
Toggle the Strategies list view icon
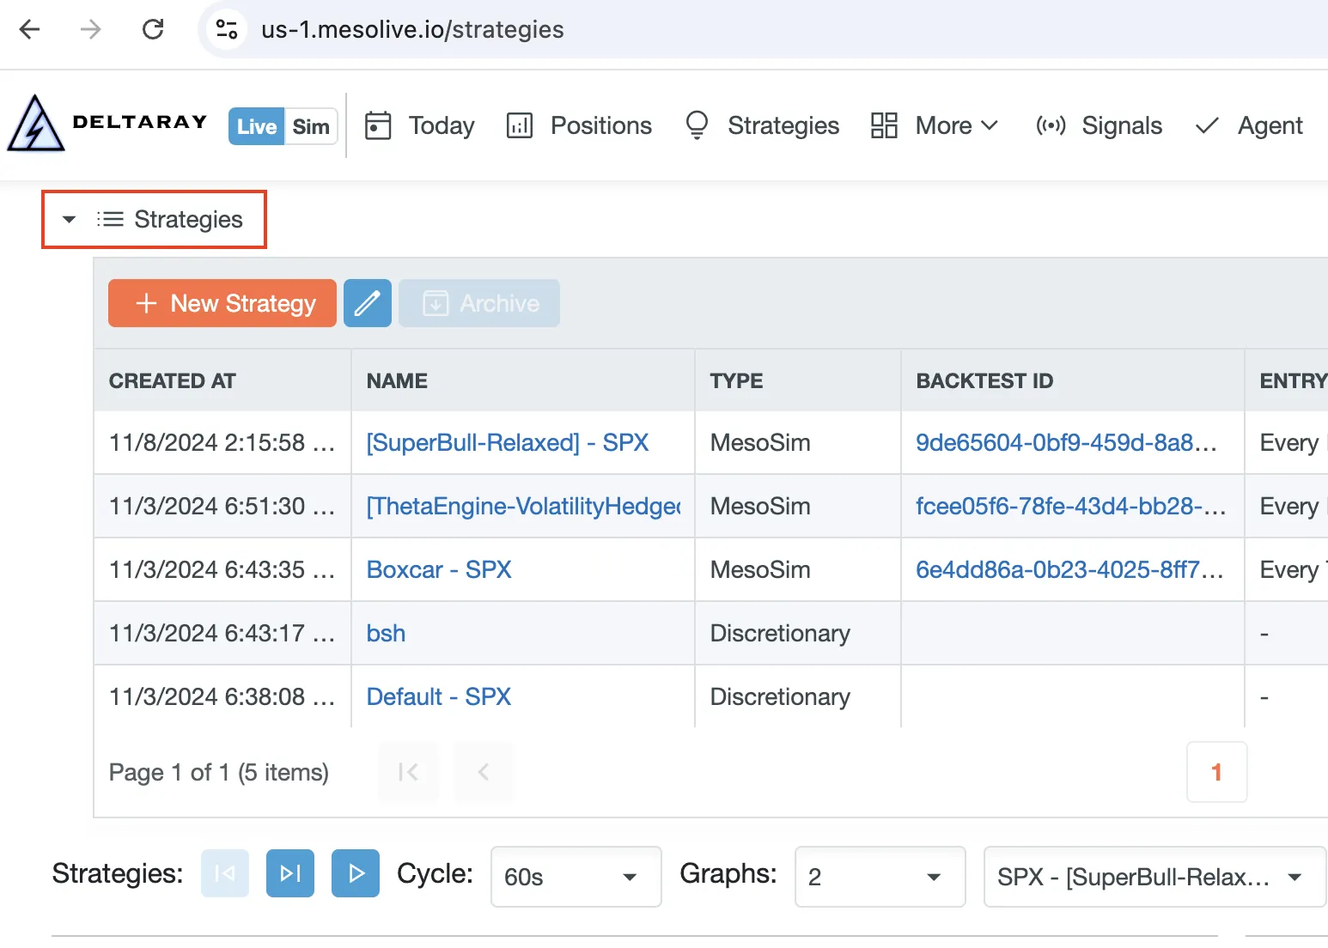click(x=110, y=219)
